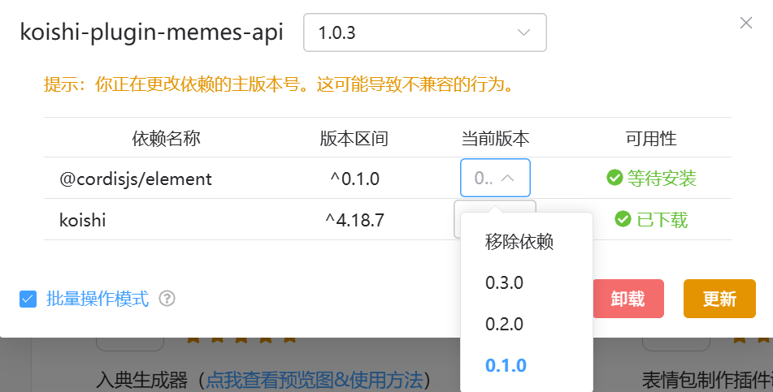Viewport: 773px width, 392px height.
Task: Choose version 0.2.0 from the dropdown list
Action: pyautogui.click(x=505, y=324)
